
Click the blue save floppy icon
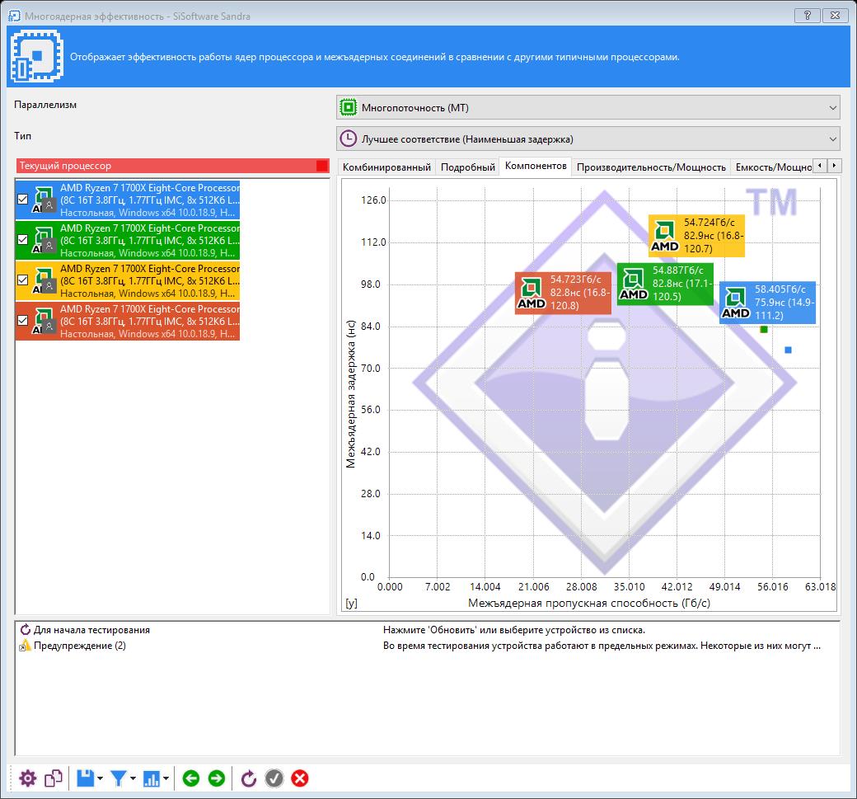[85, 778]
